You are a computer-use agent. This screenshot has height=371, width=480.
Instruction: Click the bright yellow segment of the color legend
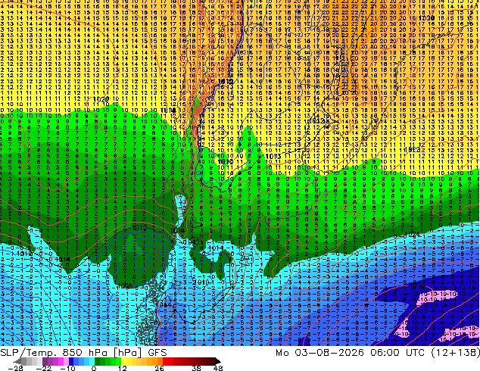pyautogui.click(x=123, y=361)
